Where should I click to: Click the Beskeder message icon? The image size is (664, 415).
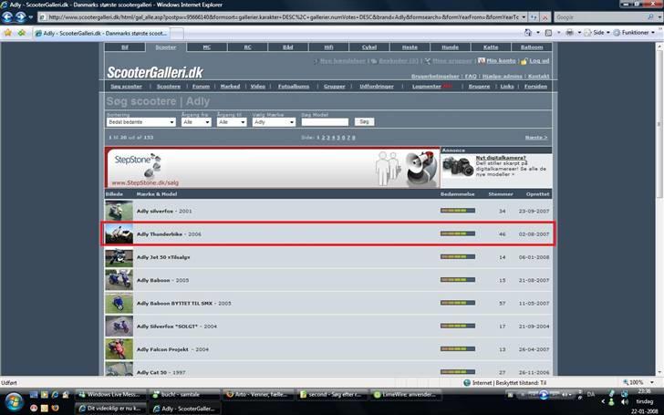374,61
